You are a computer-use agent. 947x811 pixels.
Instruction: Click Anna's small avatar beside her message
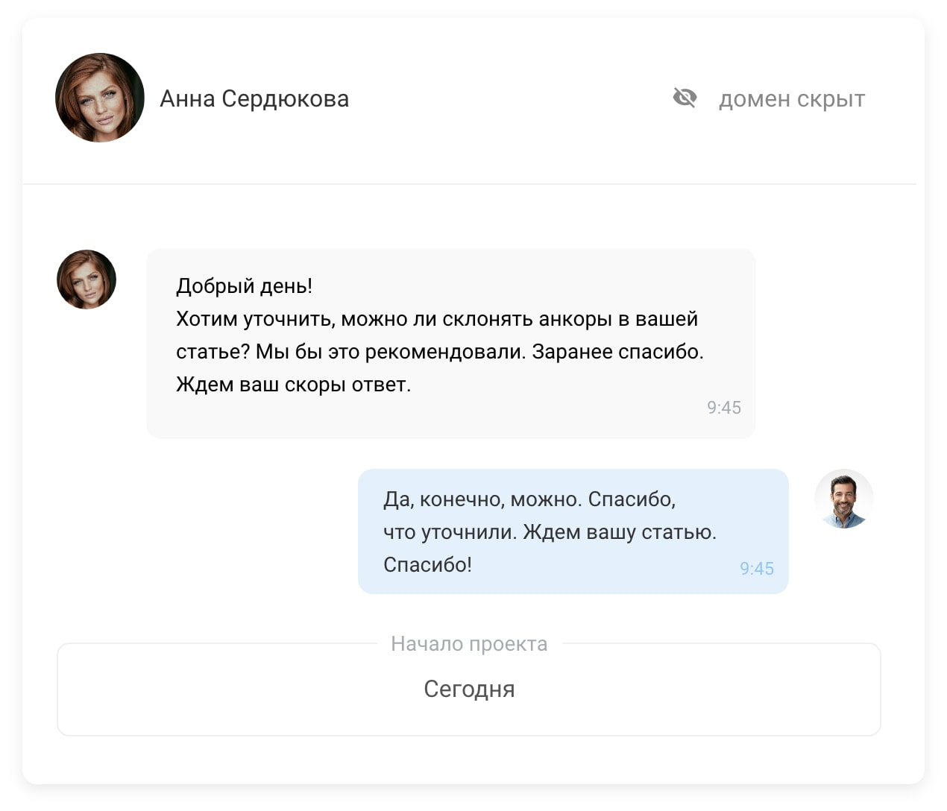click(x=86, y=280)
